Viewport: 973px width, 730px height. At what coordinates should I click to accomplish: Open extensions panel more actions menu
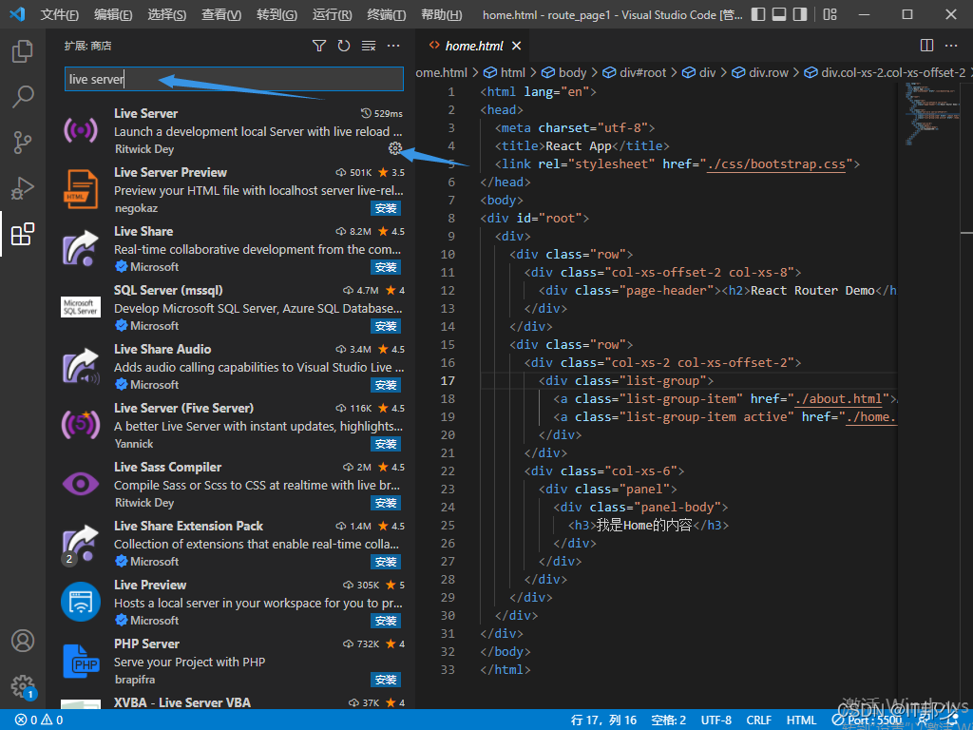(x=393, y=46)
